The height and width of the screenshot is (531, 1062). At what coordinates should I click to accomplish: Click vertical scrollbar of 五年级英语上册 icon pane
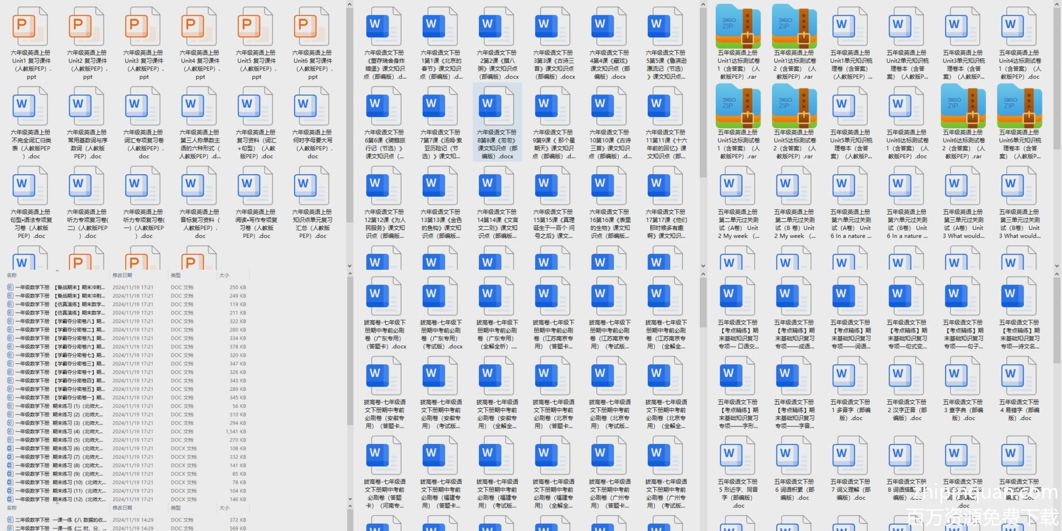pyautogui.click(x=1057, y=80)
